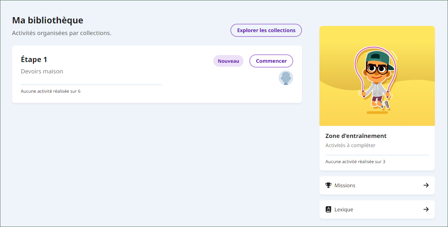Click 'Activités organisées par collections.' text

point(62,33)
